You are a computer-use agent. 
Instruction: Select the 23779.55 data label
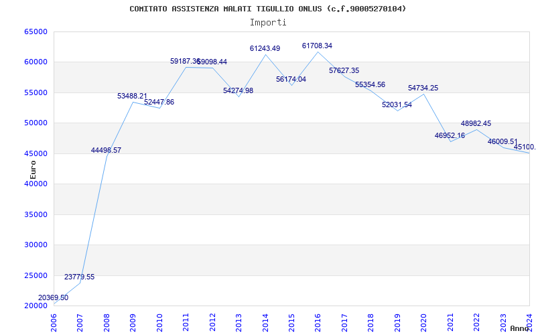[x=79, y=277]
